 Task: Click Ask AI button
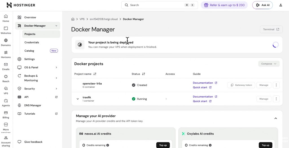click(262, 5)
